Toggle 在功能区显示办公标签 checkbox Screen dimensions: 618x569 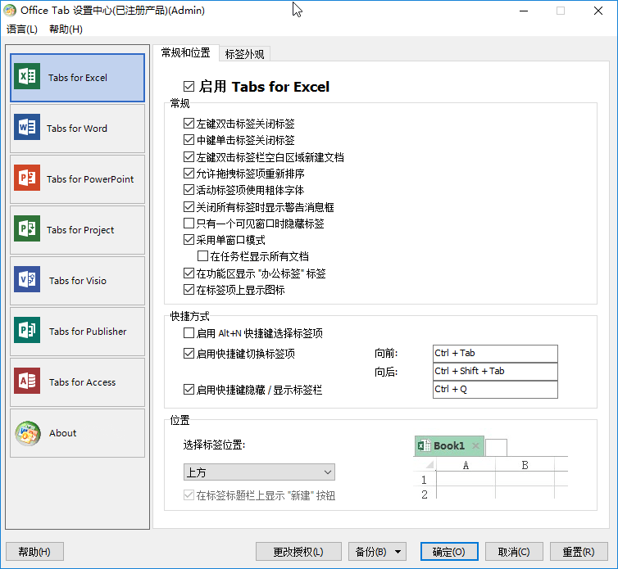coord(189,273)
